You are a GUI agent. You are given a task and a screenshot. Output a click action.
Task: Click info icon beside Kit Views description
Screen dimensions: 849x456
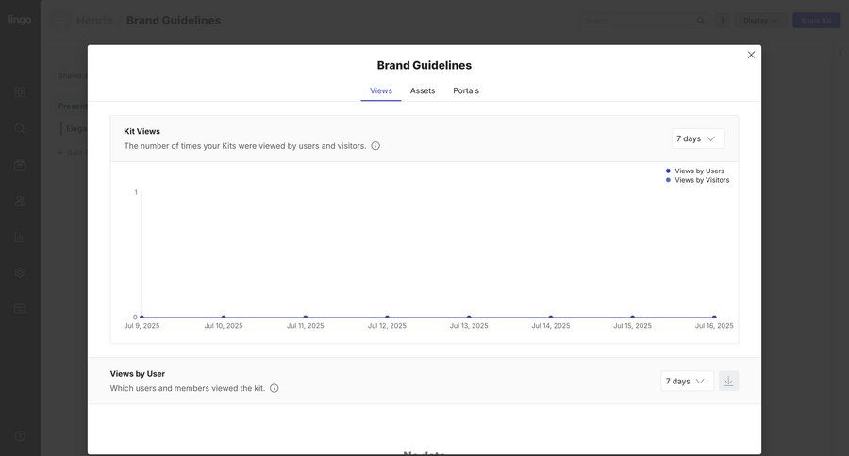[x=375, y=145]
